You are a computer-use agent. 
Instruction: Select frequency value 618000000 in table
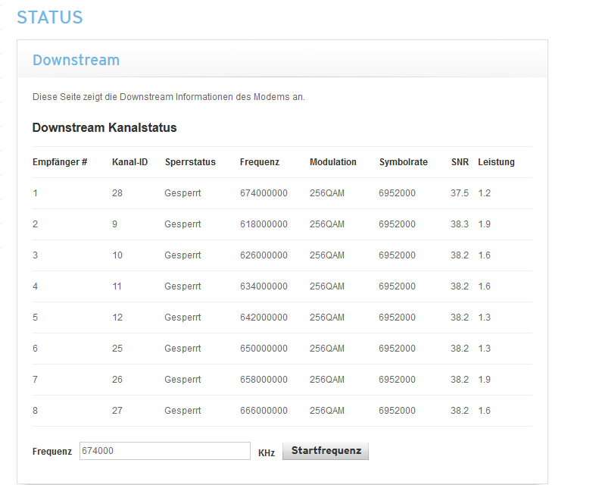(x=264, y=224)
